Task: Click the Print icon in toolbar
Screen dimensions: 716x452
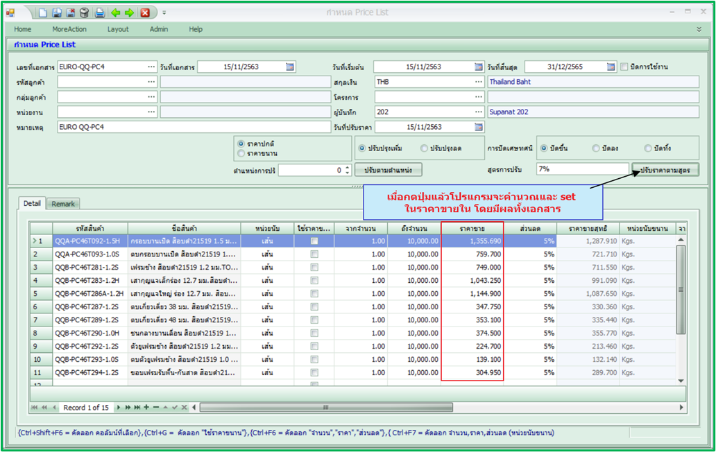Action: click(x=100, y=12)
